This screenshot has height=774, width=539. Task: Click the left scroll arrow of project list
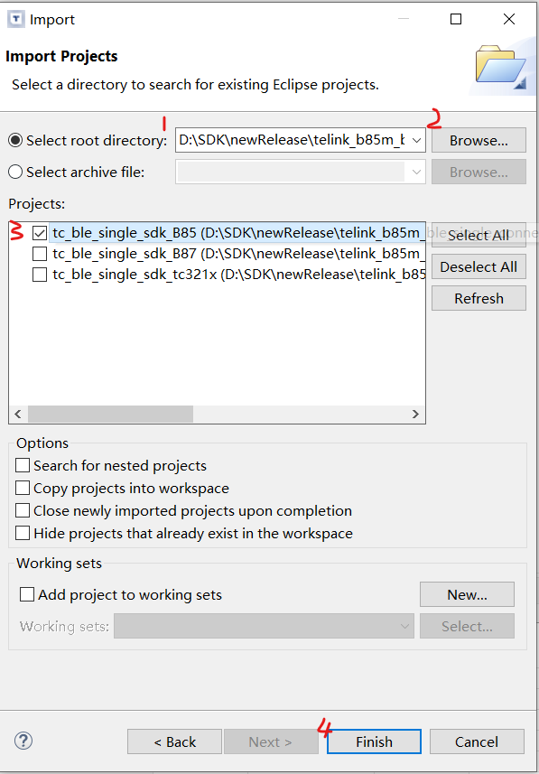[18, 415]
